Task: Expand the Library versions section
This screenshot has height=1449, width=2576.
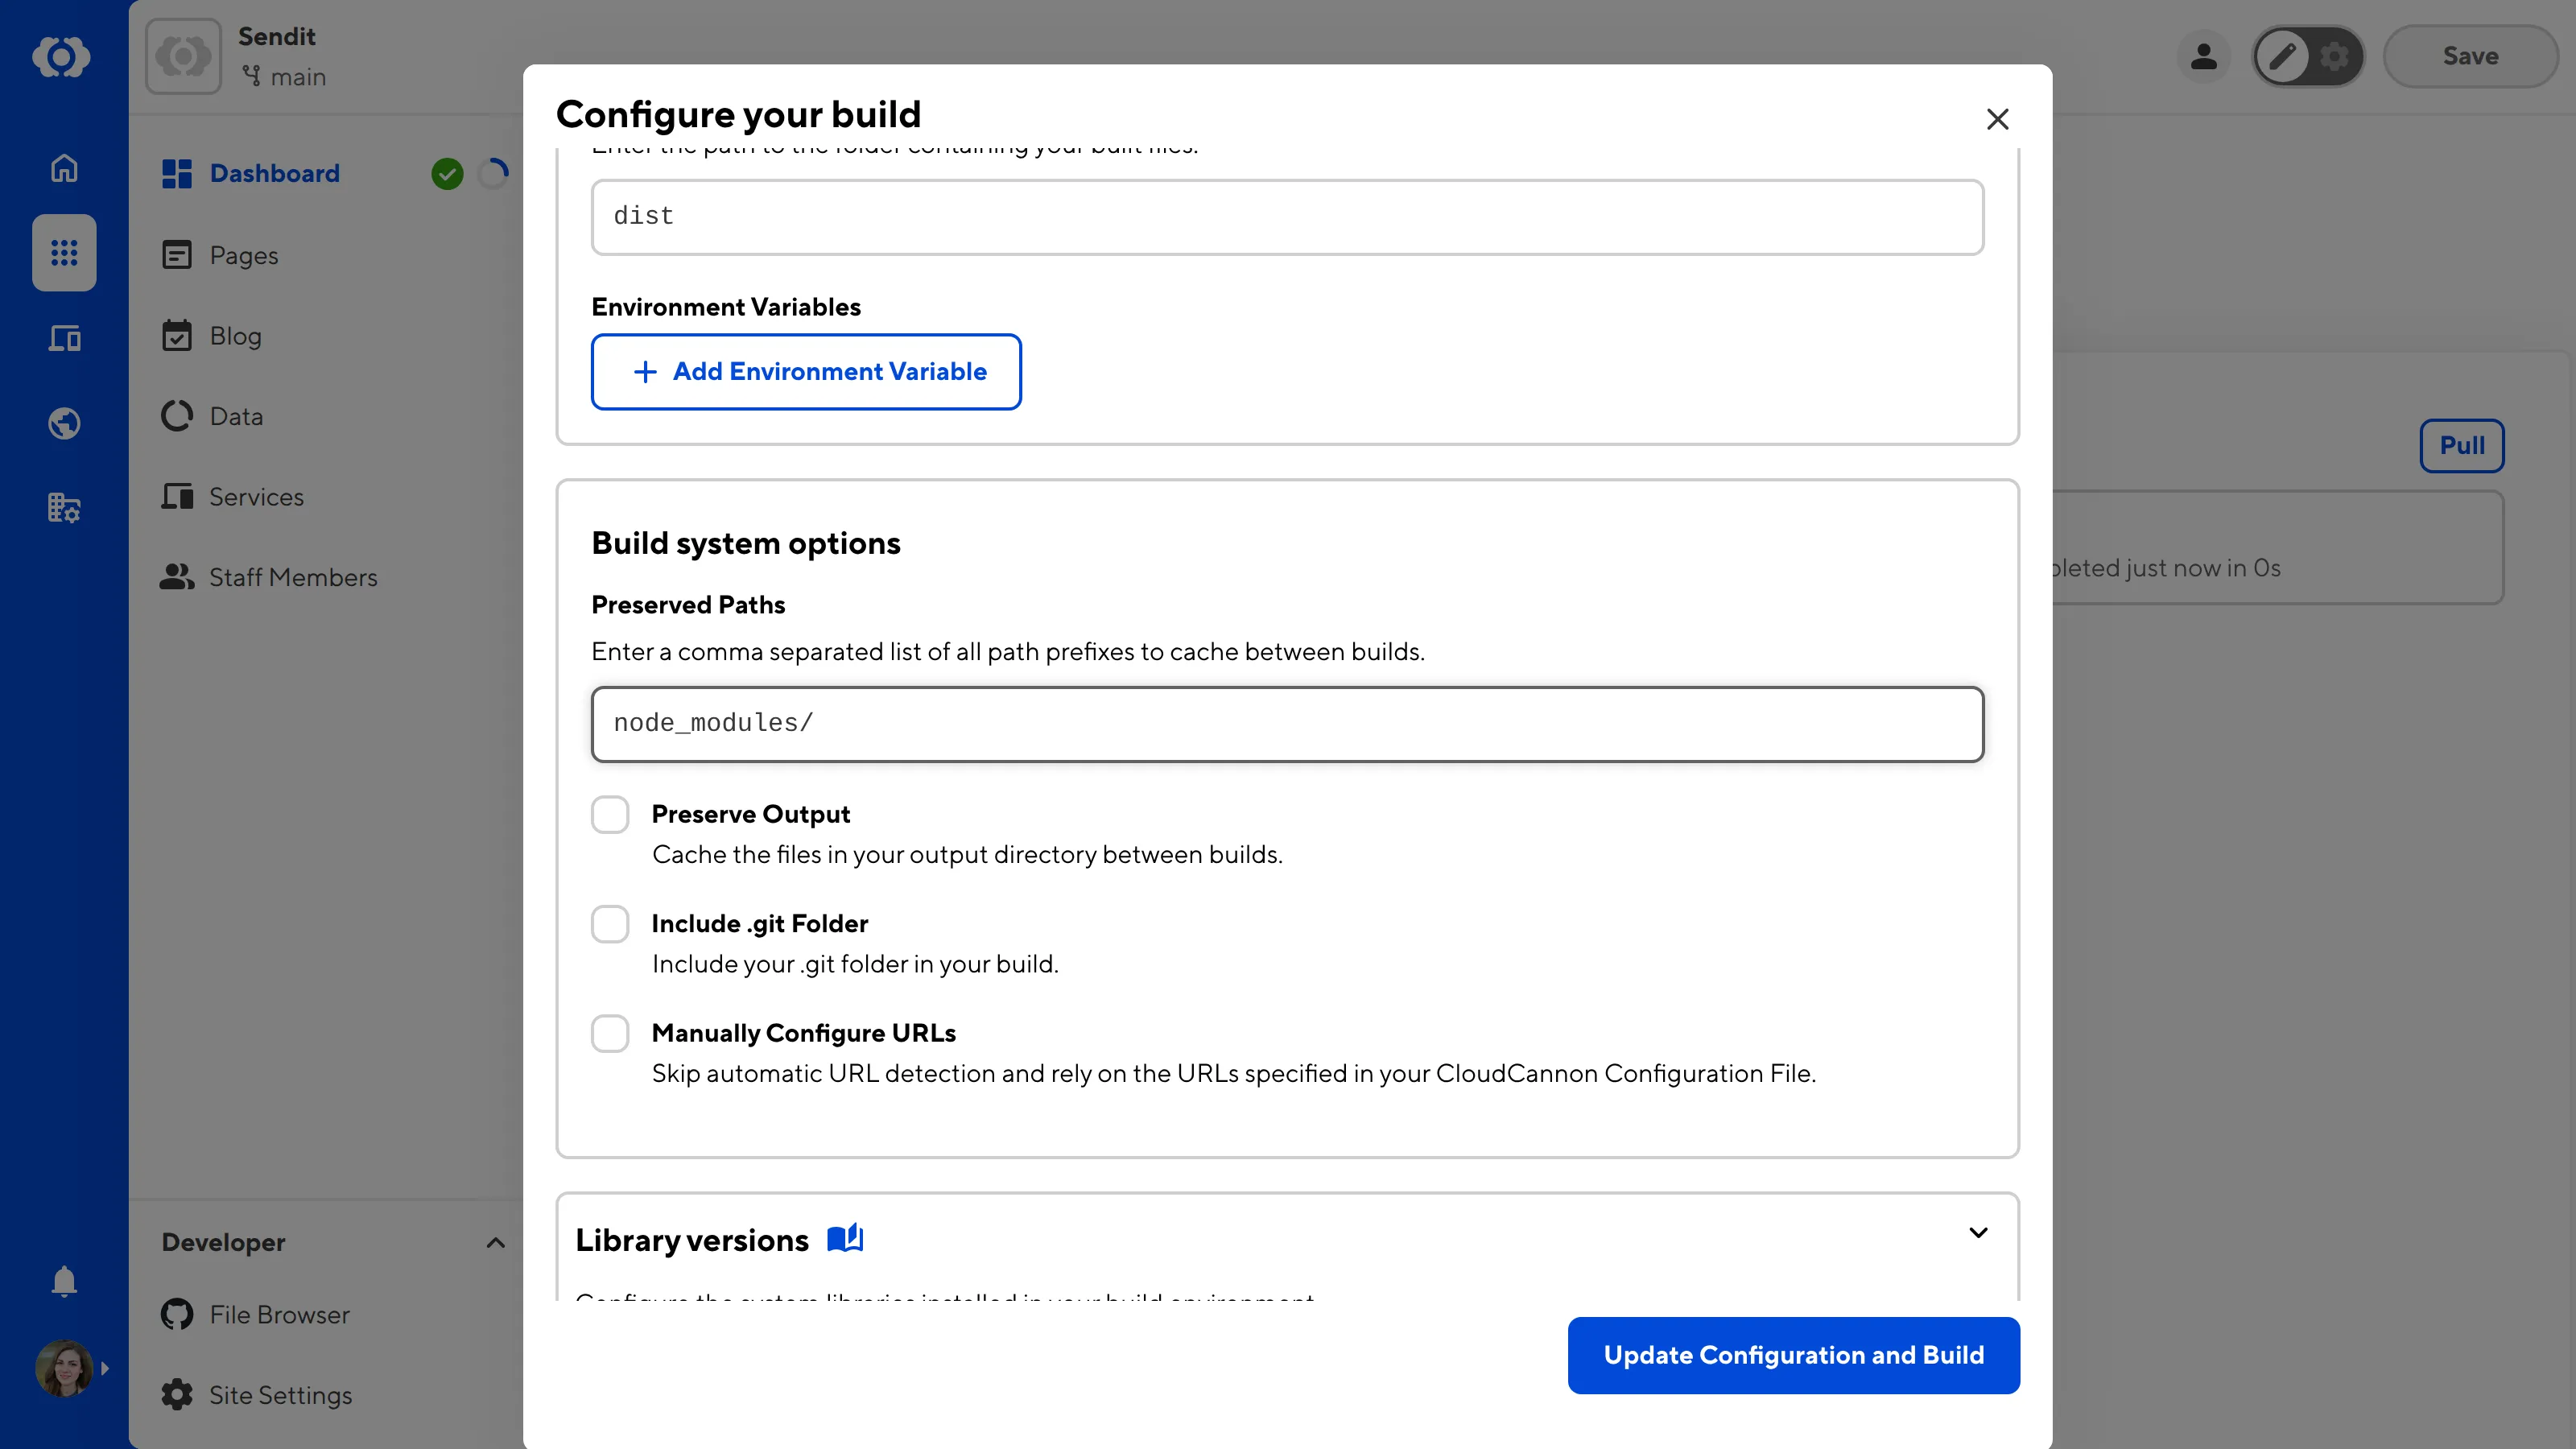Action: coord(1978,1233)
